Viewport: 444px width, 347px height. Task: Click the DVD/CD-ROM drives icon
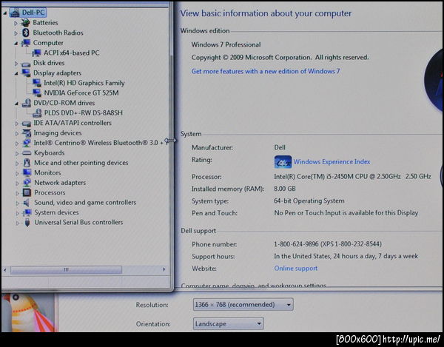tap(27, 103)
